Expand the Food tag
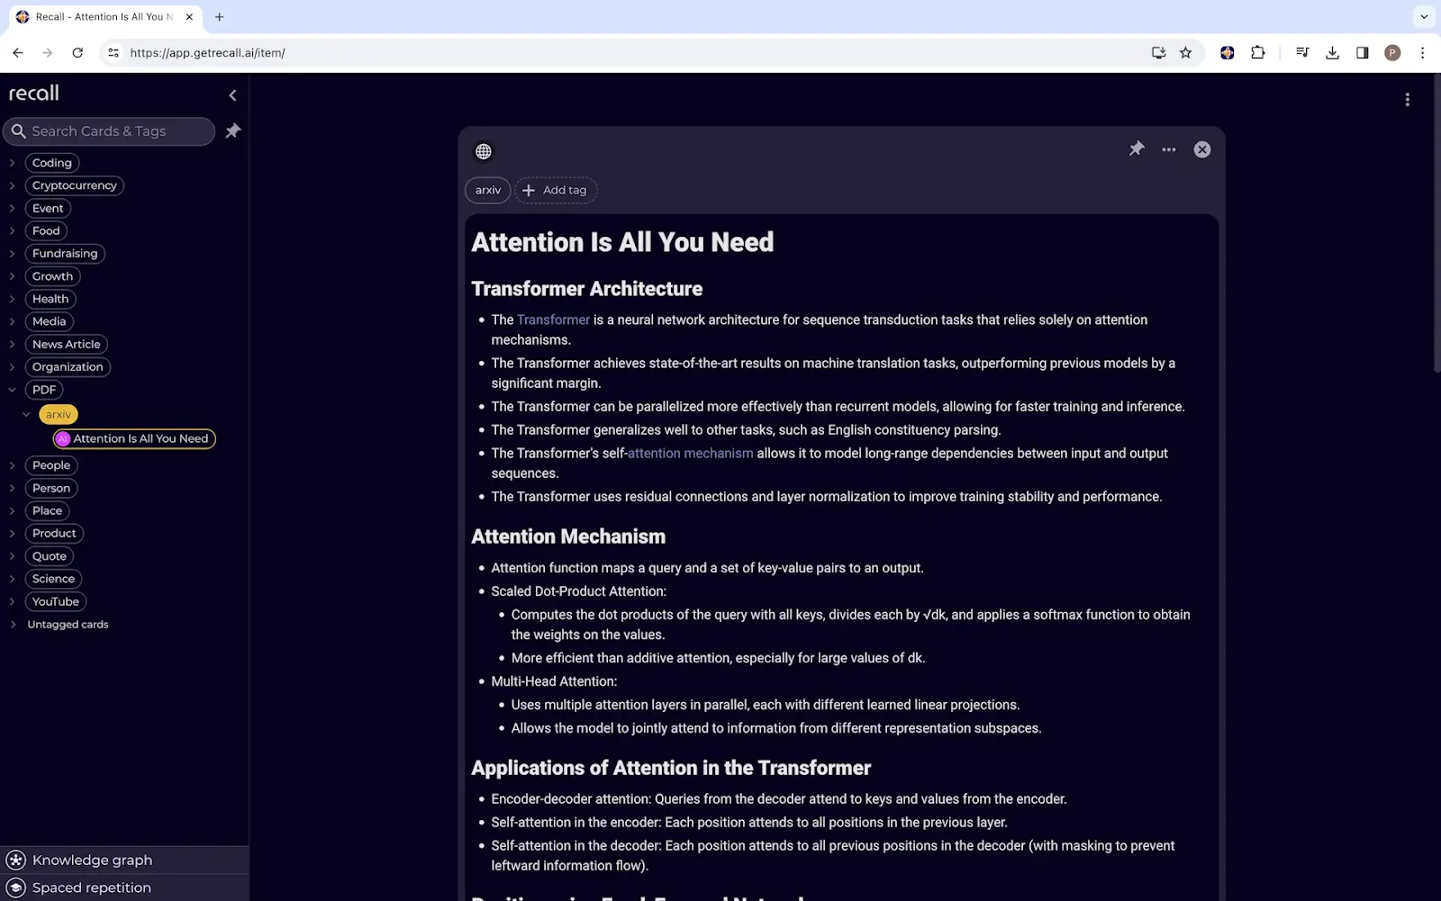The image size is (1441, 901). point(12,230)
